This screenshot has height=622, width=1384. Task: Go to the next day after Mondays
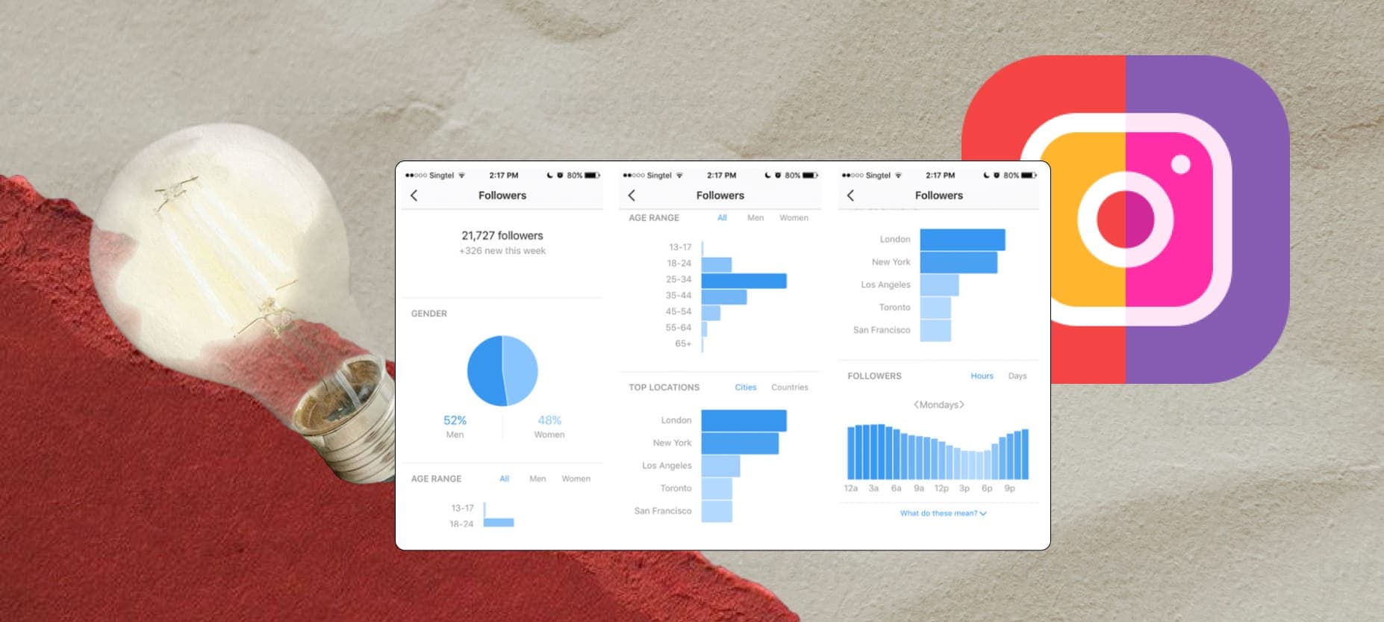point(961,405)
